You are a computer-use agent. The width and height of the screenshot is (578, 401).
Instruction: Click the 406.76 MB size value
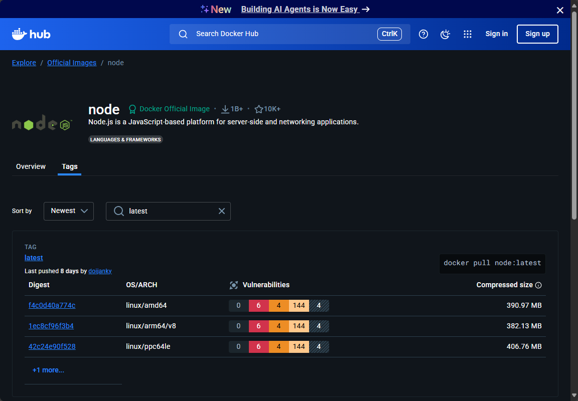click(x=524, y=346)
